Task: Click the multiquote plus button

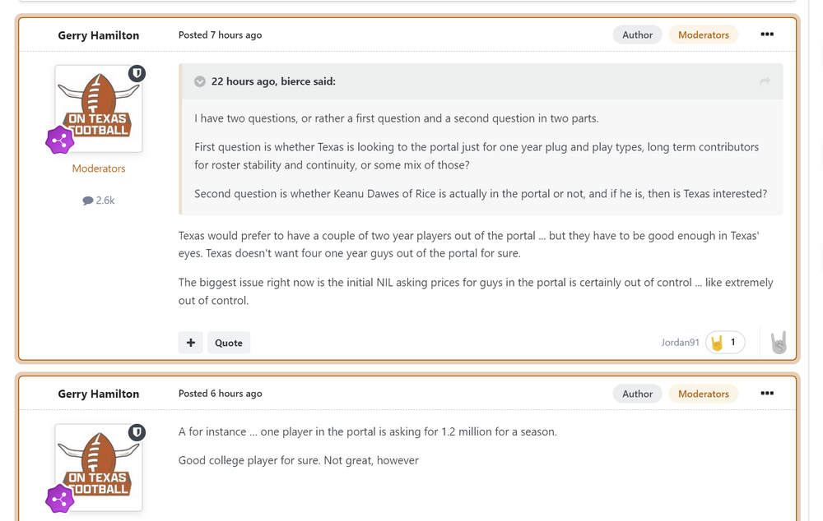Action: pyautogui.click(x=190, y=343)
